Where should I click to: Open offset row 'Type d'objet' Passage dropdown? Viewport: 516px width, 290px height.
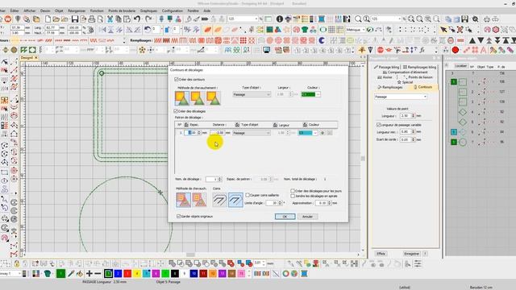252,133
